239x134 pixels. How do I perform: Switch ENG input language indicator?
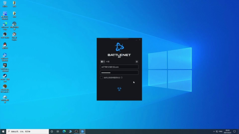click(221, 131)
